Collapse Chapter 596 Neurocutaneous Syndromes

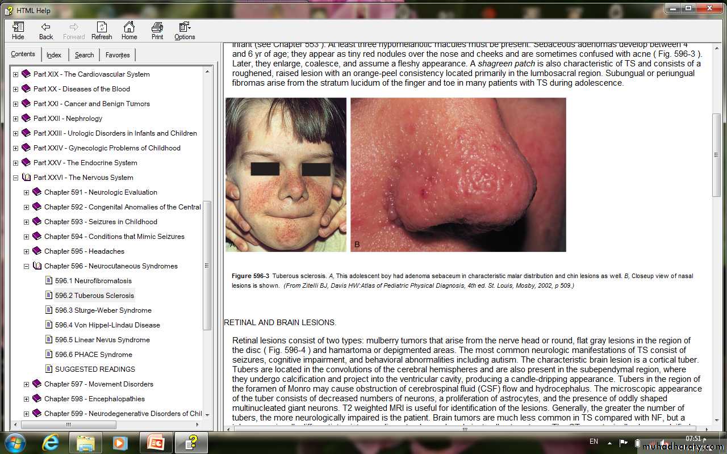pos(26,266)
